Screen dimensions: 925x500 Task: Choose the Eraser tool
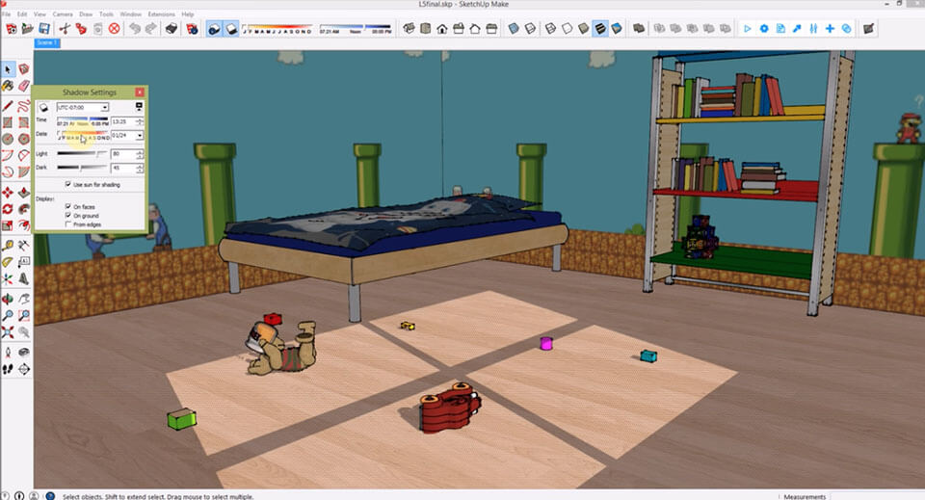click(x=24, y=87)
